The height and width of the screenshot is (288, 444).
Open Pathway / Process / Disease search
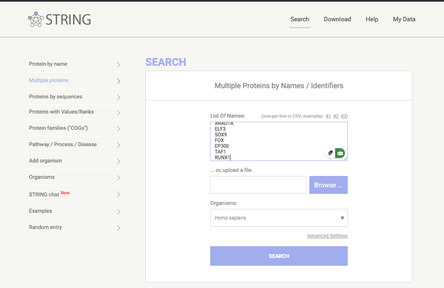[63, 145]
